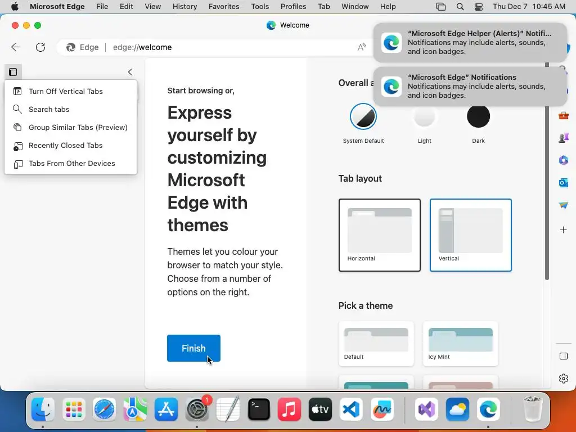Launch Visual Studio from the Dock
Image resolution: width=576 pixels, height=432 pixels.
426,409
